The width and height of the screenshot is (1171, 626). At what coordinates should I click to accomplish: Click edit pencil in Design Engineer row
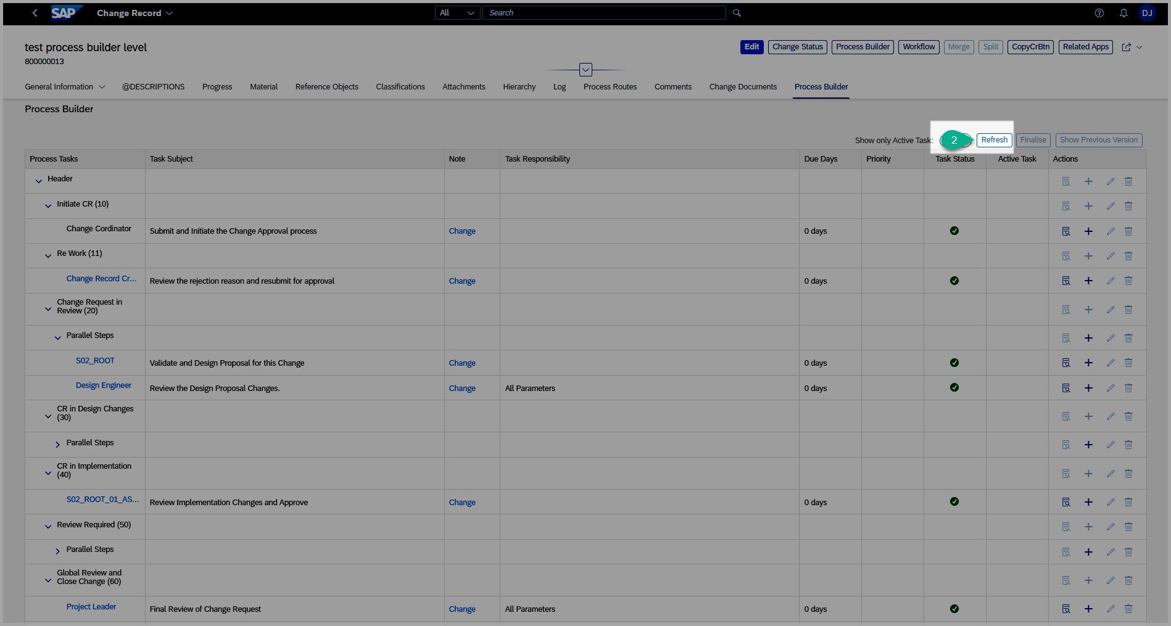[x=1110, y=388]
